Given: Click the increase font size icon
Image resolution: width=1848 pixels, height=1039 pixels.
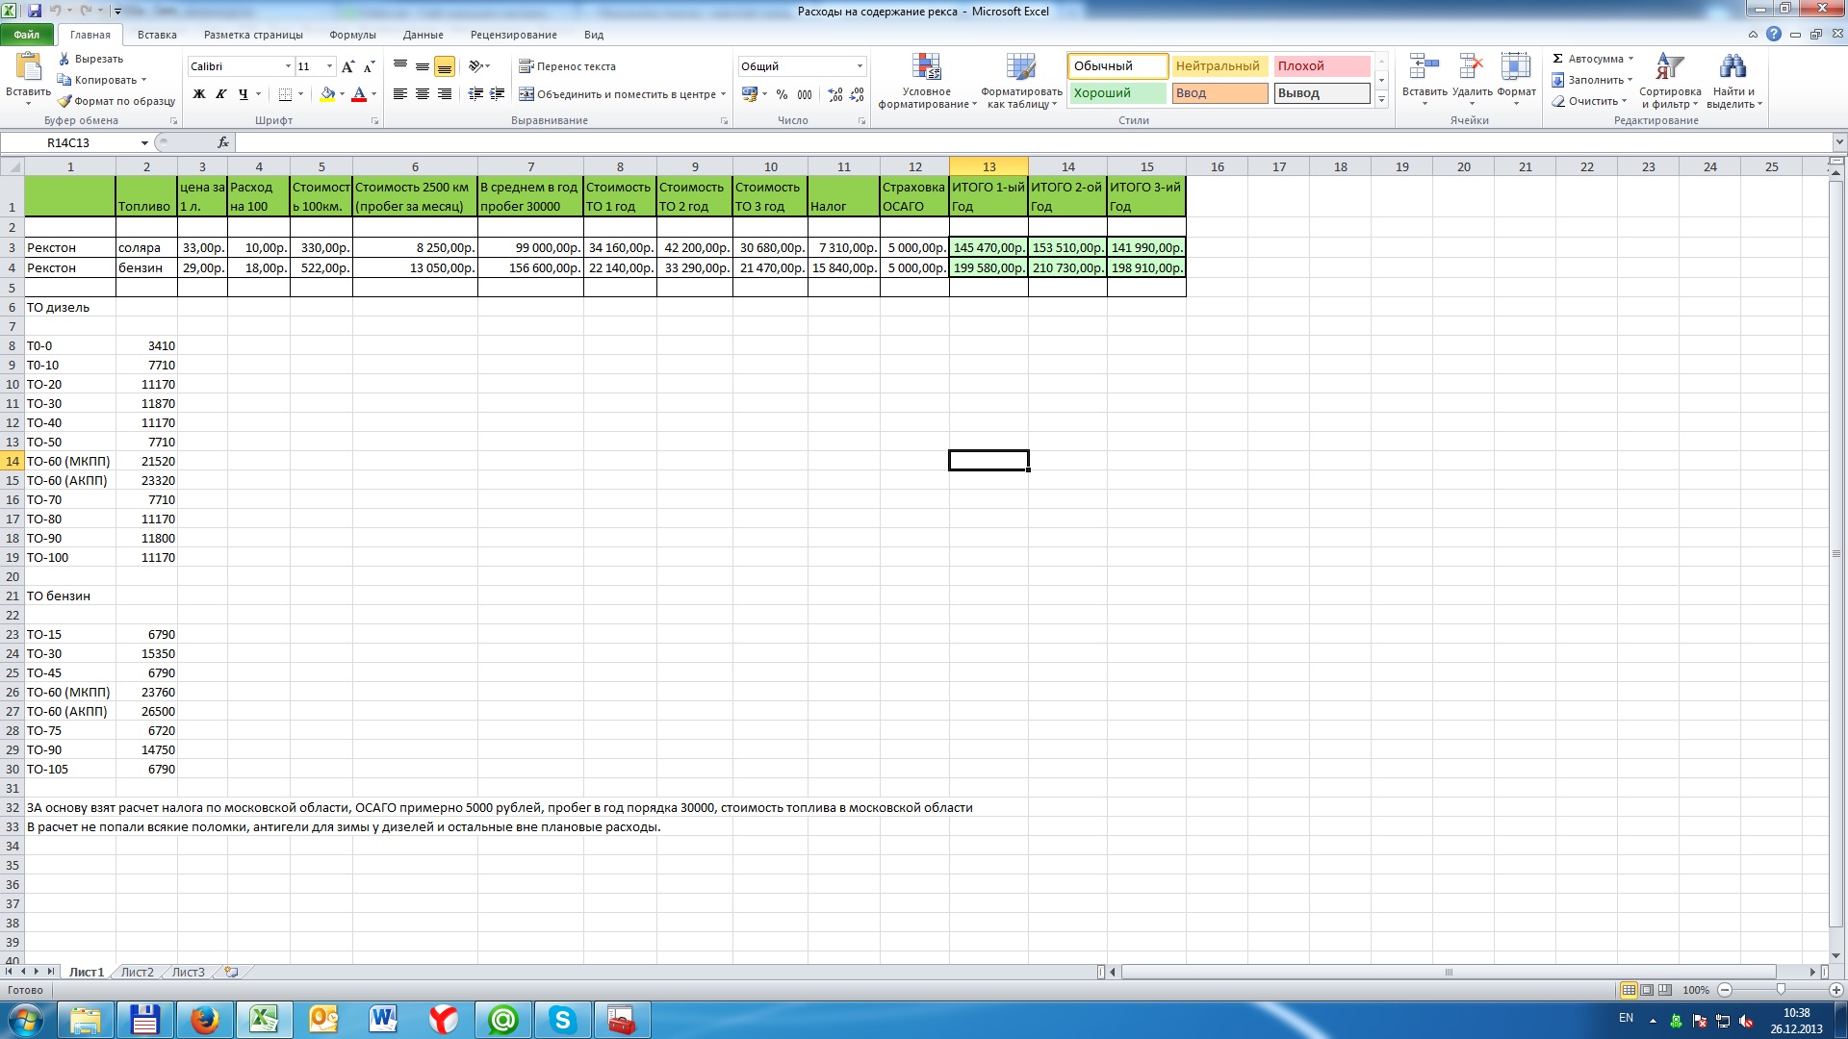Looking at the screenshot, I should [x=348, y=66].
